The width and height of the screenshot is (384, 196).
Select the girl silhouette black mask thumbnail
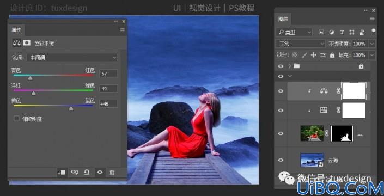coord(342,133)
